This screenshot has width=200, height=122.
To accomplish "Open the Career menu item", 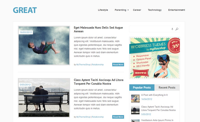I will click(137, 10).
